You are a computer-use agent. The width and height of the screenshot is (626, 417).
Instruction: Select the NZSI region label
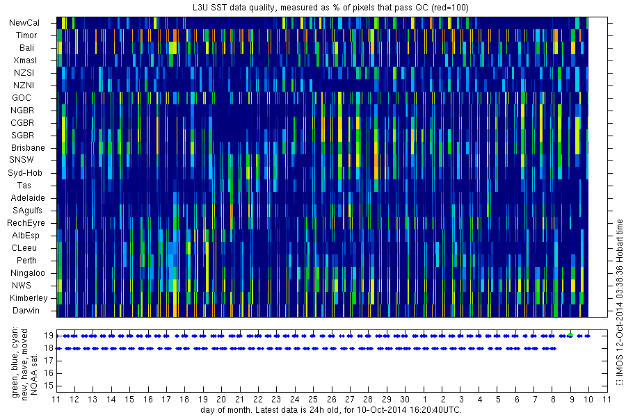pyautogui.click(x=24, y=73)
